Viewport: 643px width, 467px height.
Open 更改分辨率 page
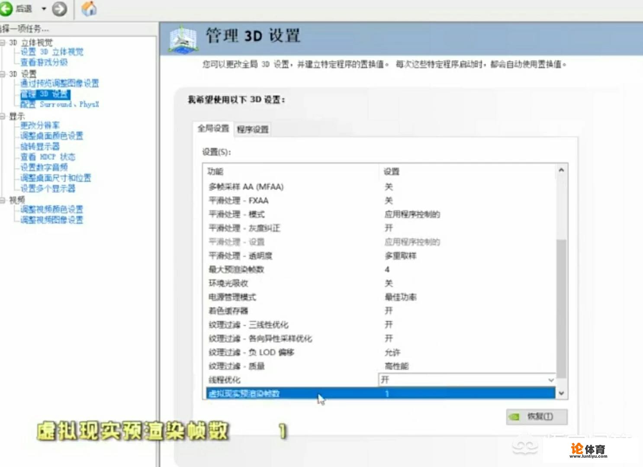(40, 125)
